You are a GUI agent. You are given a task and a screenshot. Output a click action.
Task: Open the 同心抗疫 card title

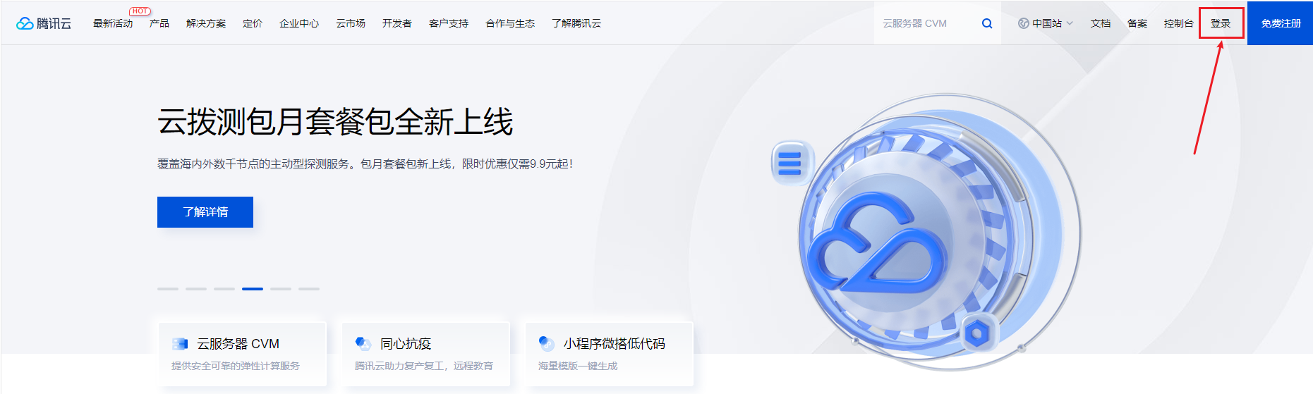[406, 344]
